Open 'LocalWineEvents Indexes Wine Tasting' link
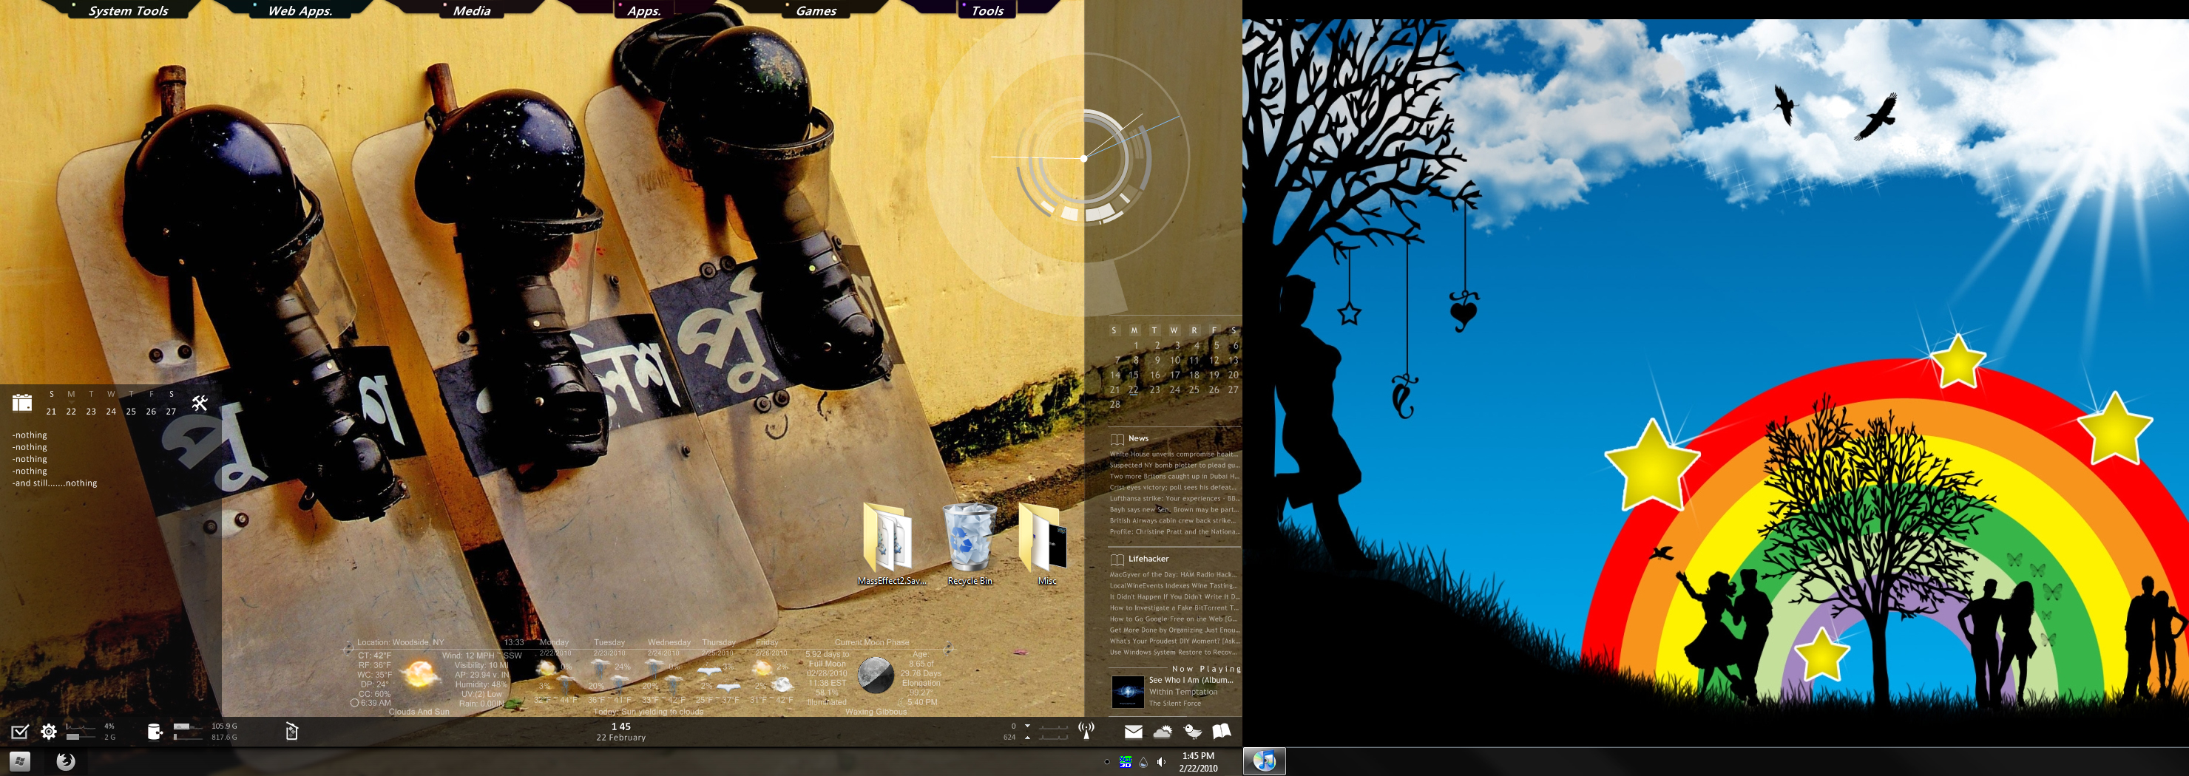 (x=1173, y=586)
